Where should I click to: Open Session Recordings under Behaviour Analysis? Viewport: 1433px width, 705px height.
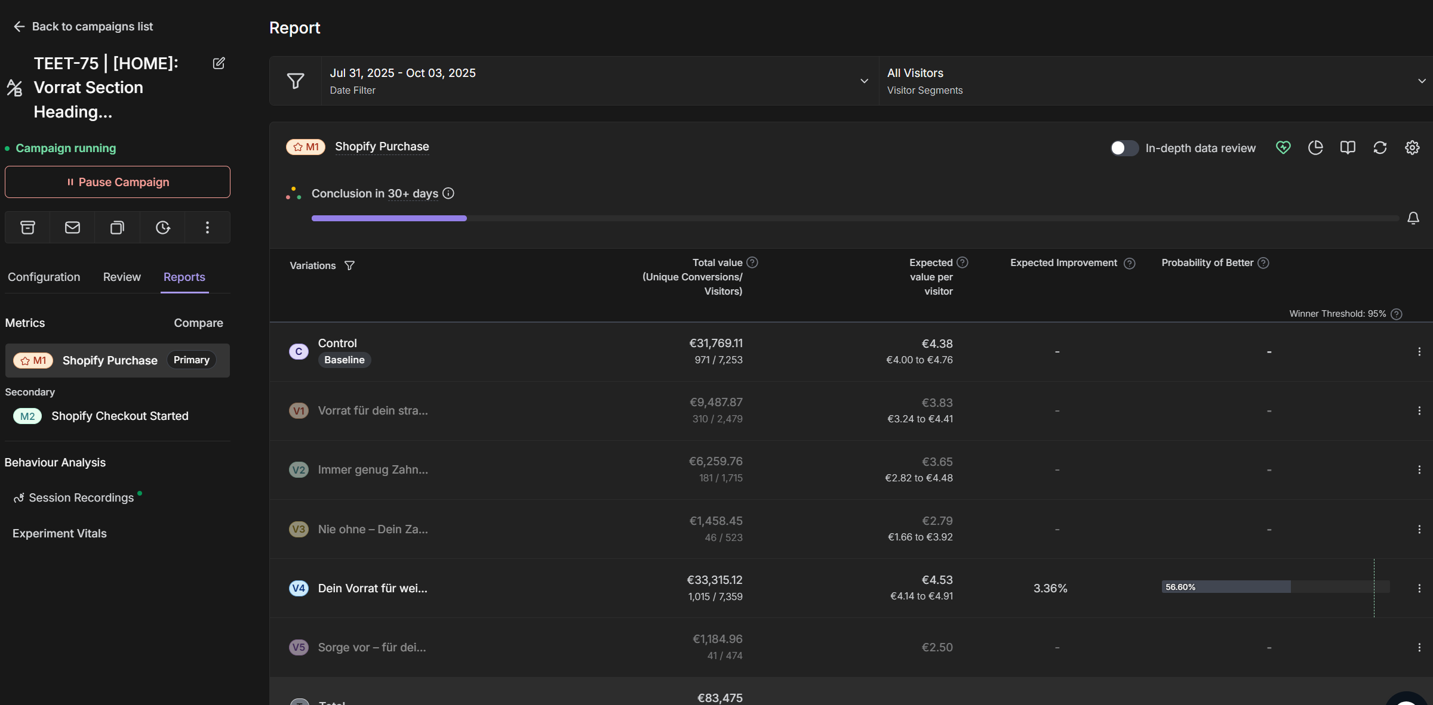coord(81,497)
